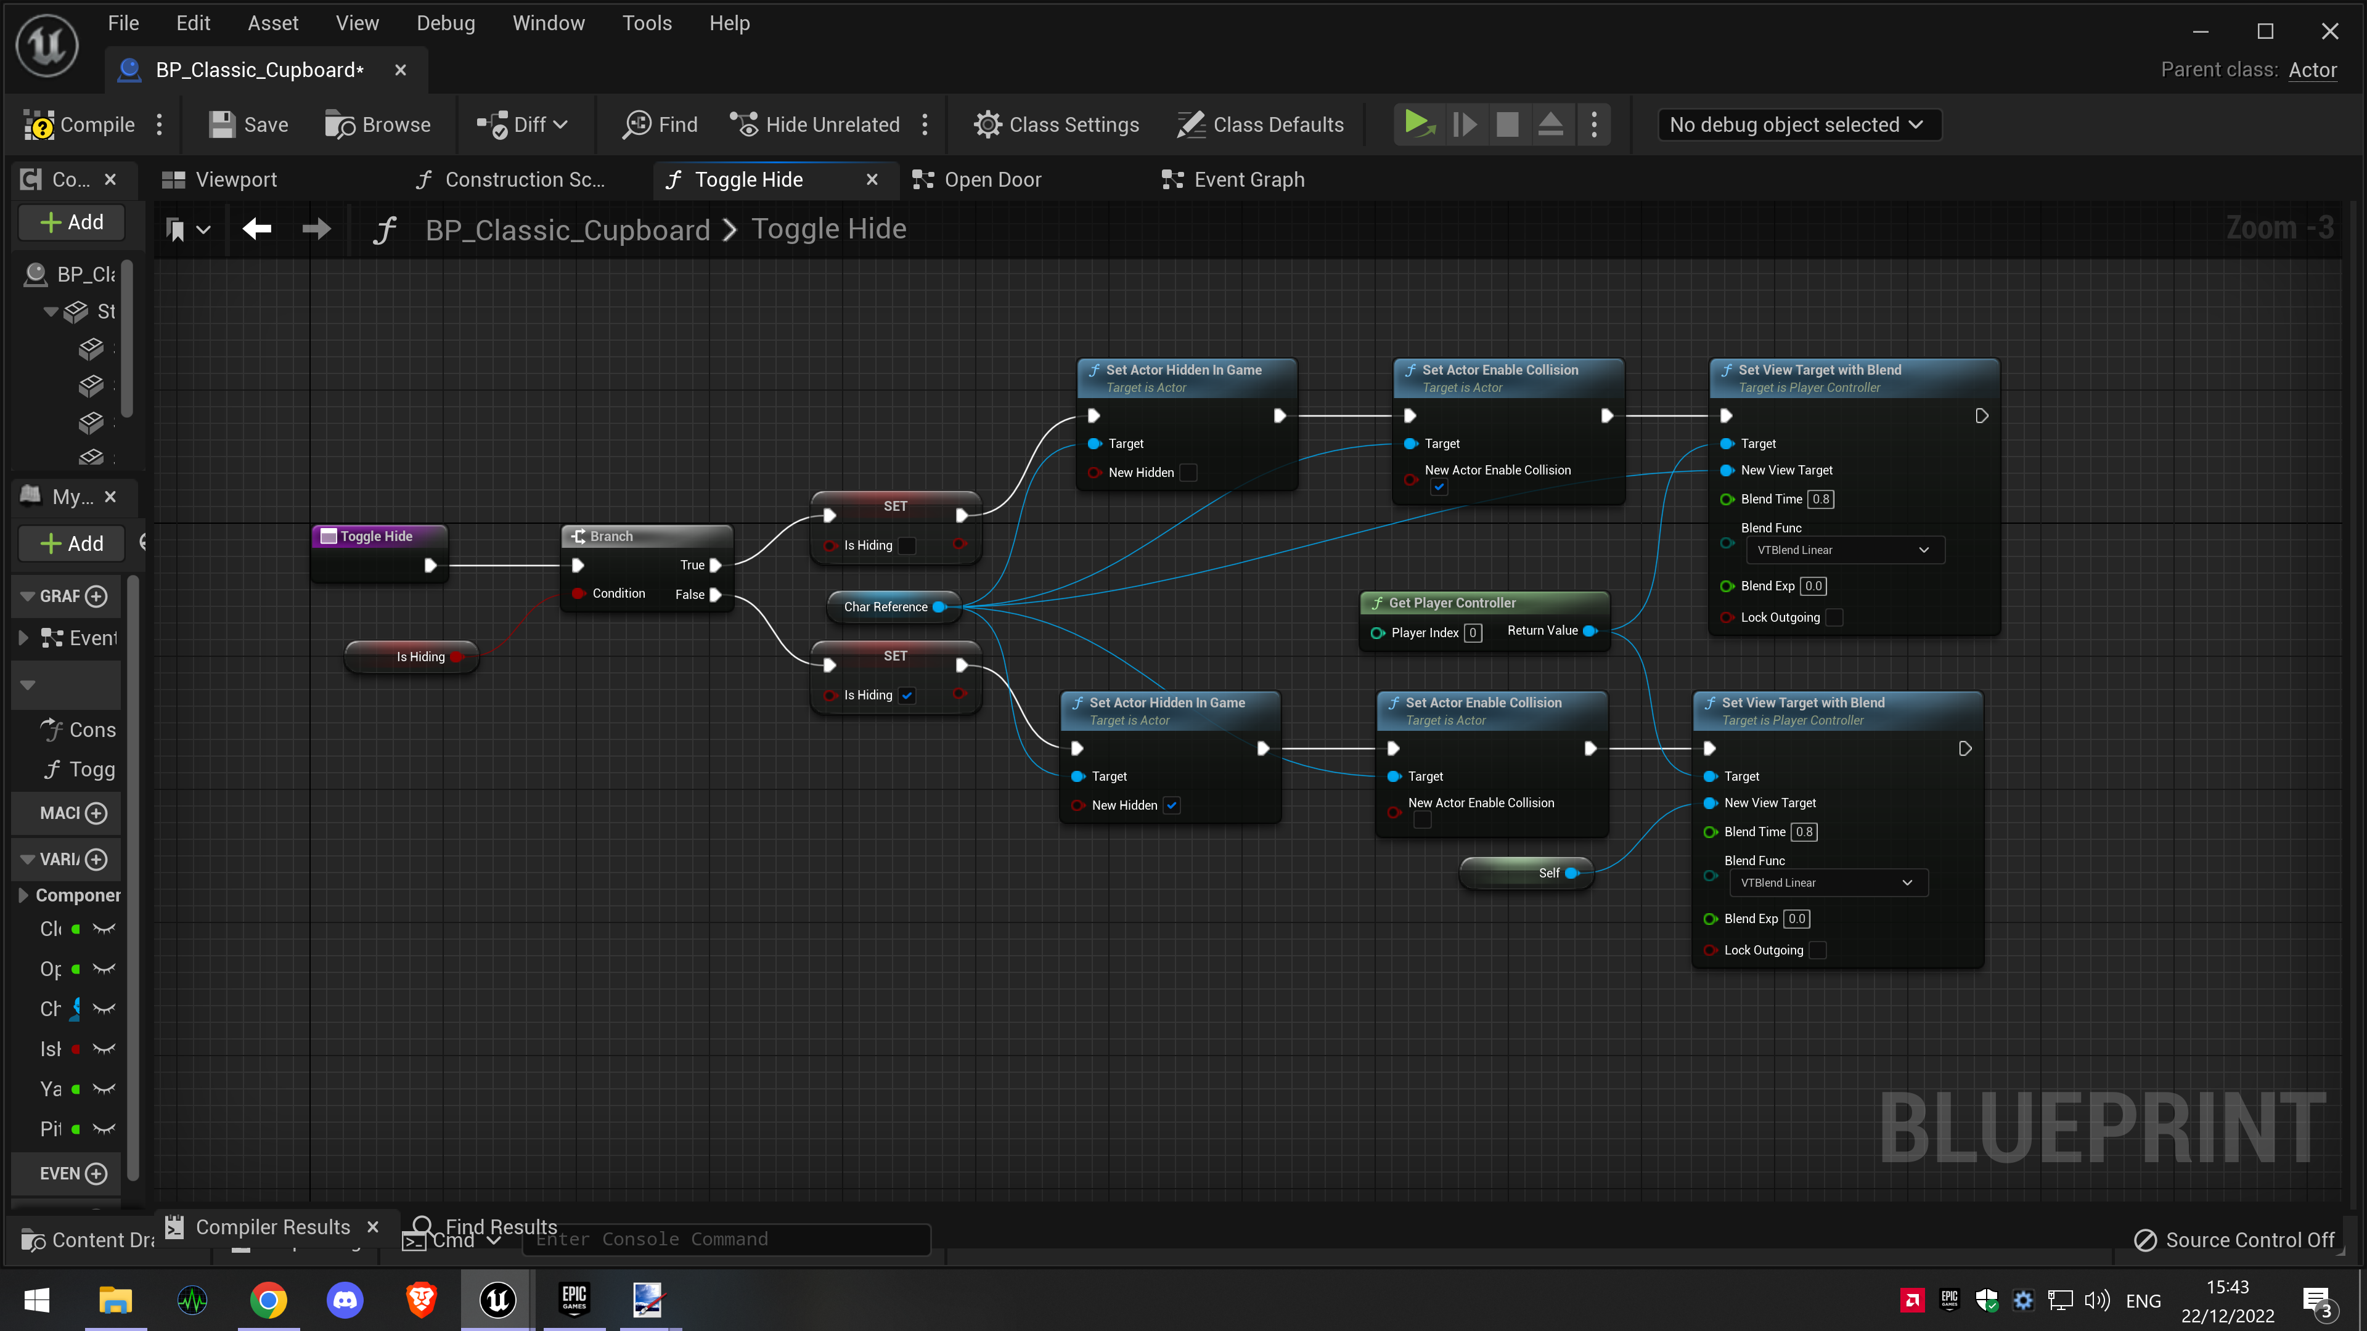This screenshot has width=2367, height=1331.
Task: Expand the Components variable category
Action: point(24,895)
